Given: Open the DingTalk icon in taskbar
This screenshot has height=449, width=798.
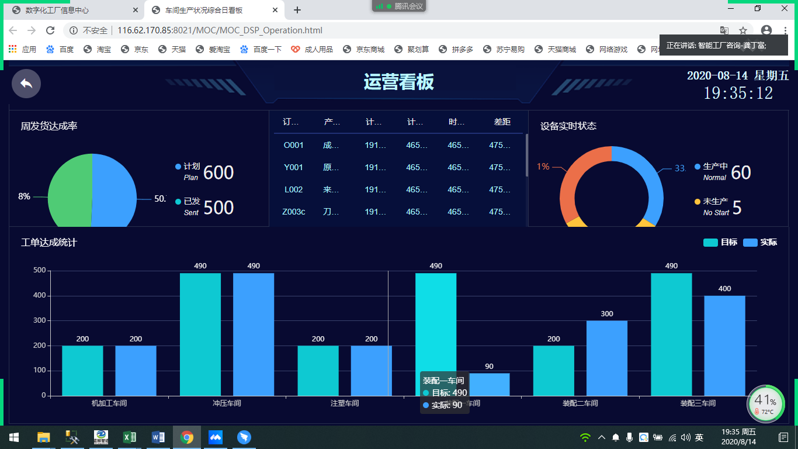Looking at the screenshot, I should (x=244, y=437).
